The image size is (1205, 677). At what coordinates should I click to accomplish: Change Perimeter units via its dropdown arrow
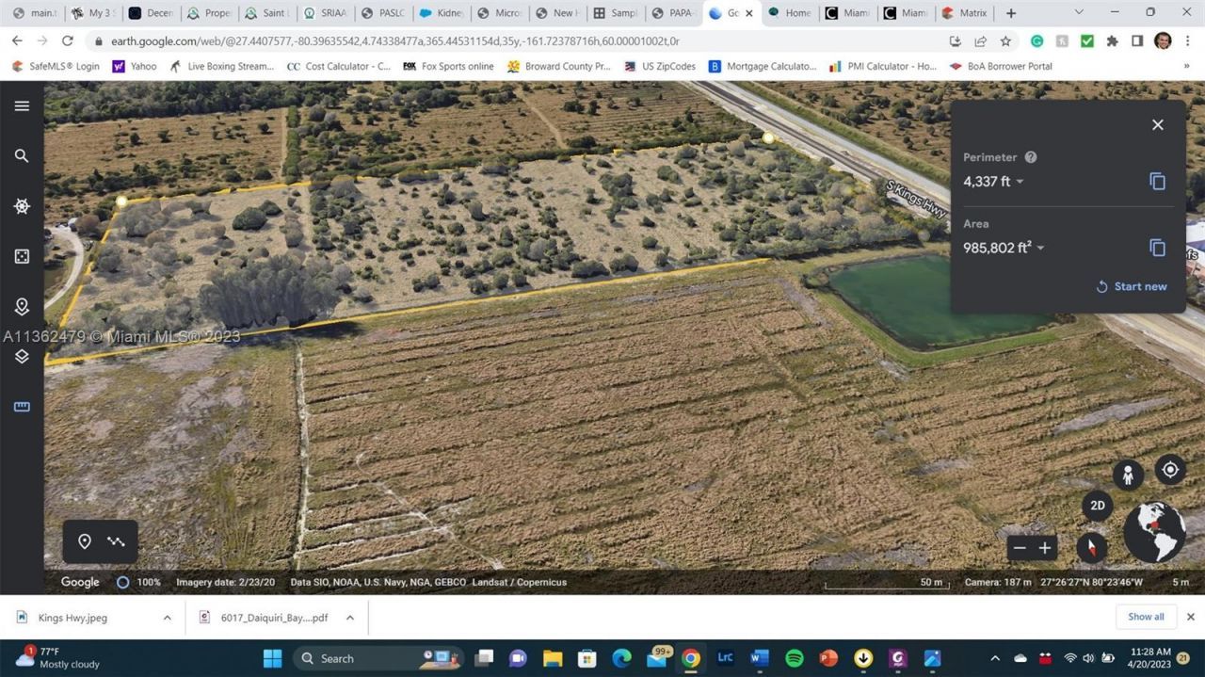pos(1020,181)
